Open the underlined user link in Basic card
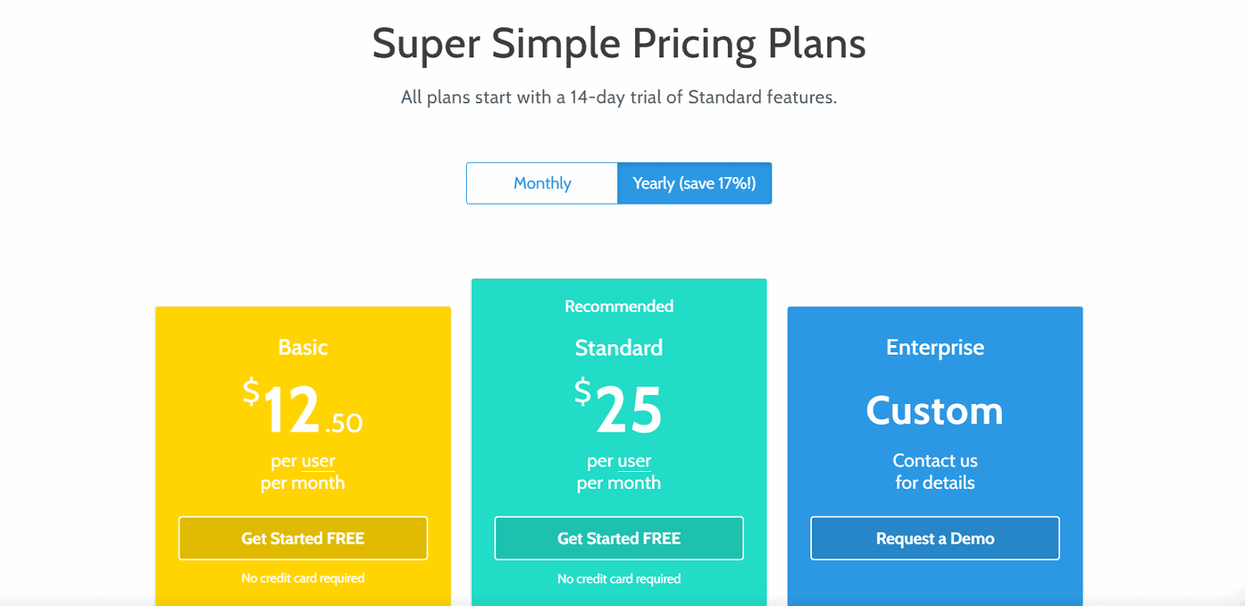 tap(318, 461)
